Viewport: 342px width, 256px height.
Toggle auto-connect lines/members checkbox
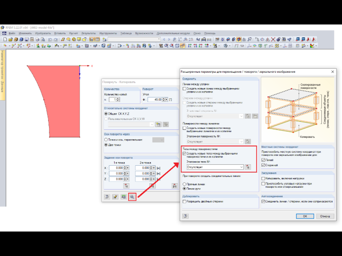(263, 202)
